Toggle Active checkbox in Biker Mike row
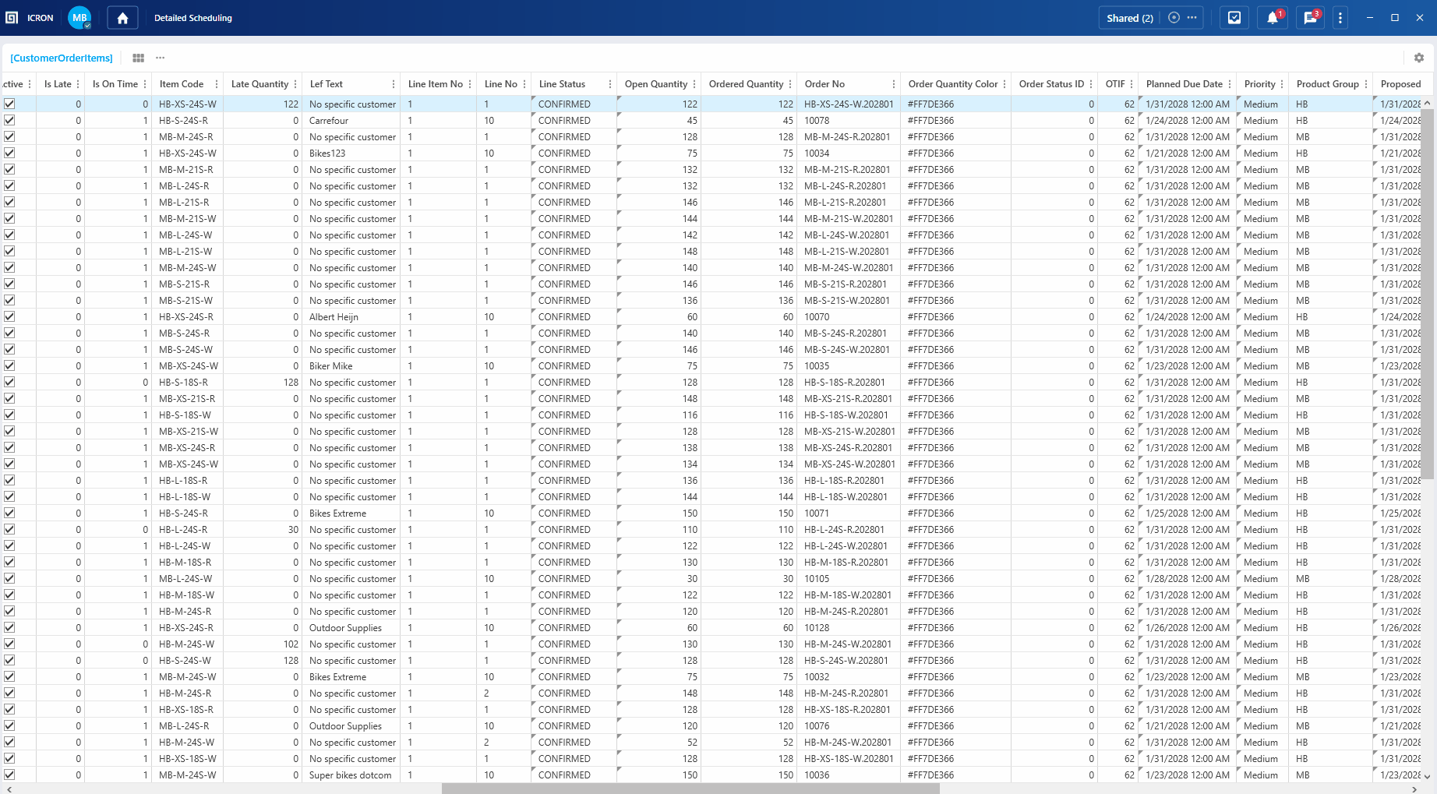 coord(9,365)
